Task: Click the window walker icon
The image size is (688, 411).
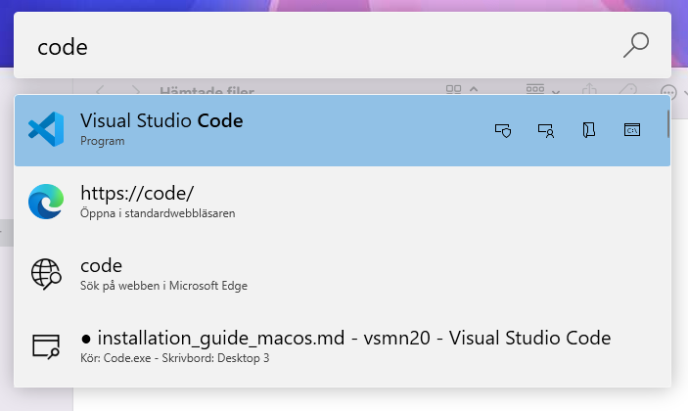Action: point(46,346)
